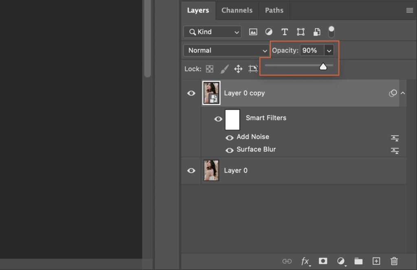
Task: Create a new layer
Action: [376, 261]
